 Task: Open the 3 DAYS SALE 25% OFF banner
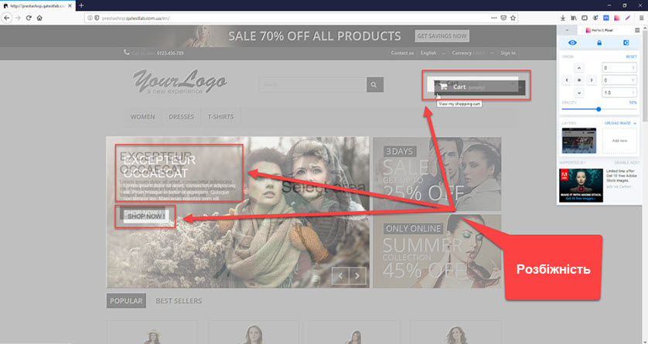click(x=437, y=174)
